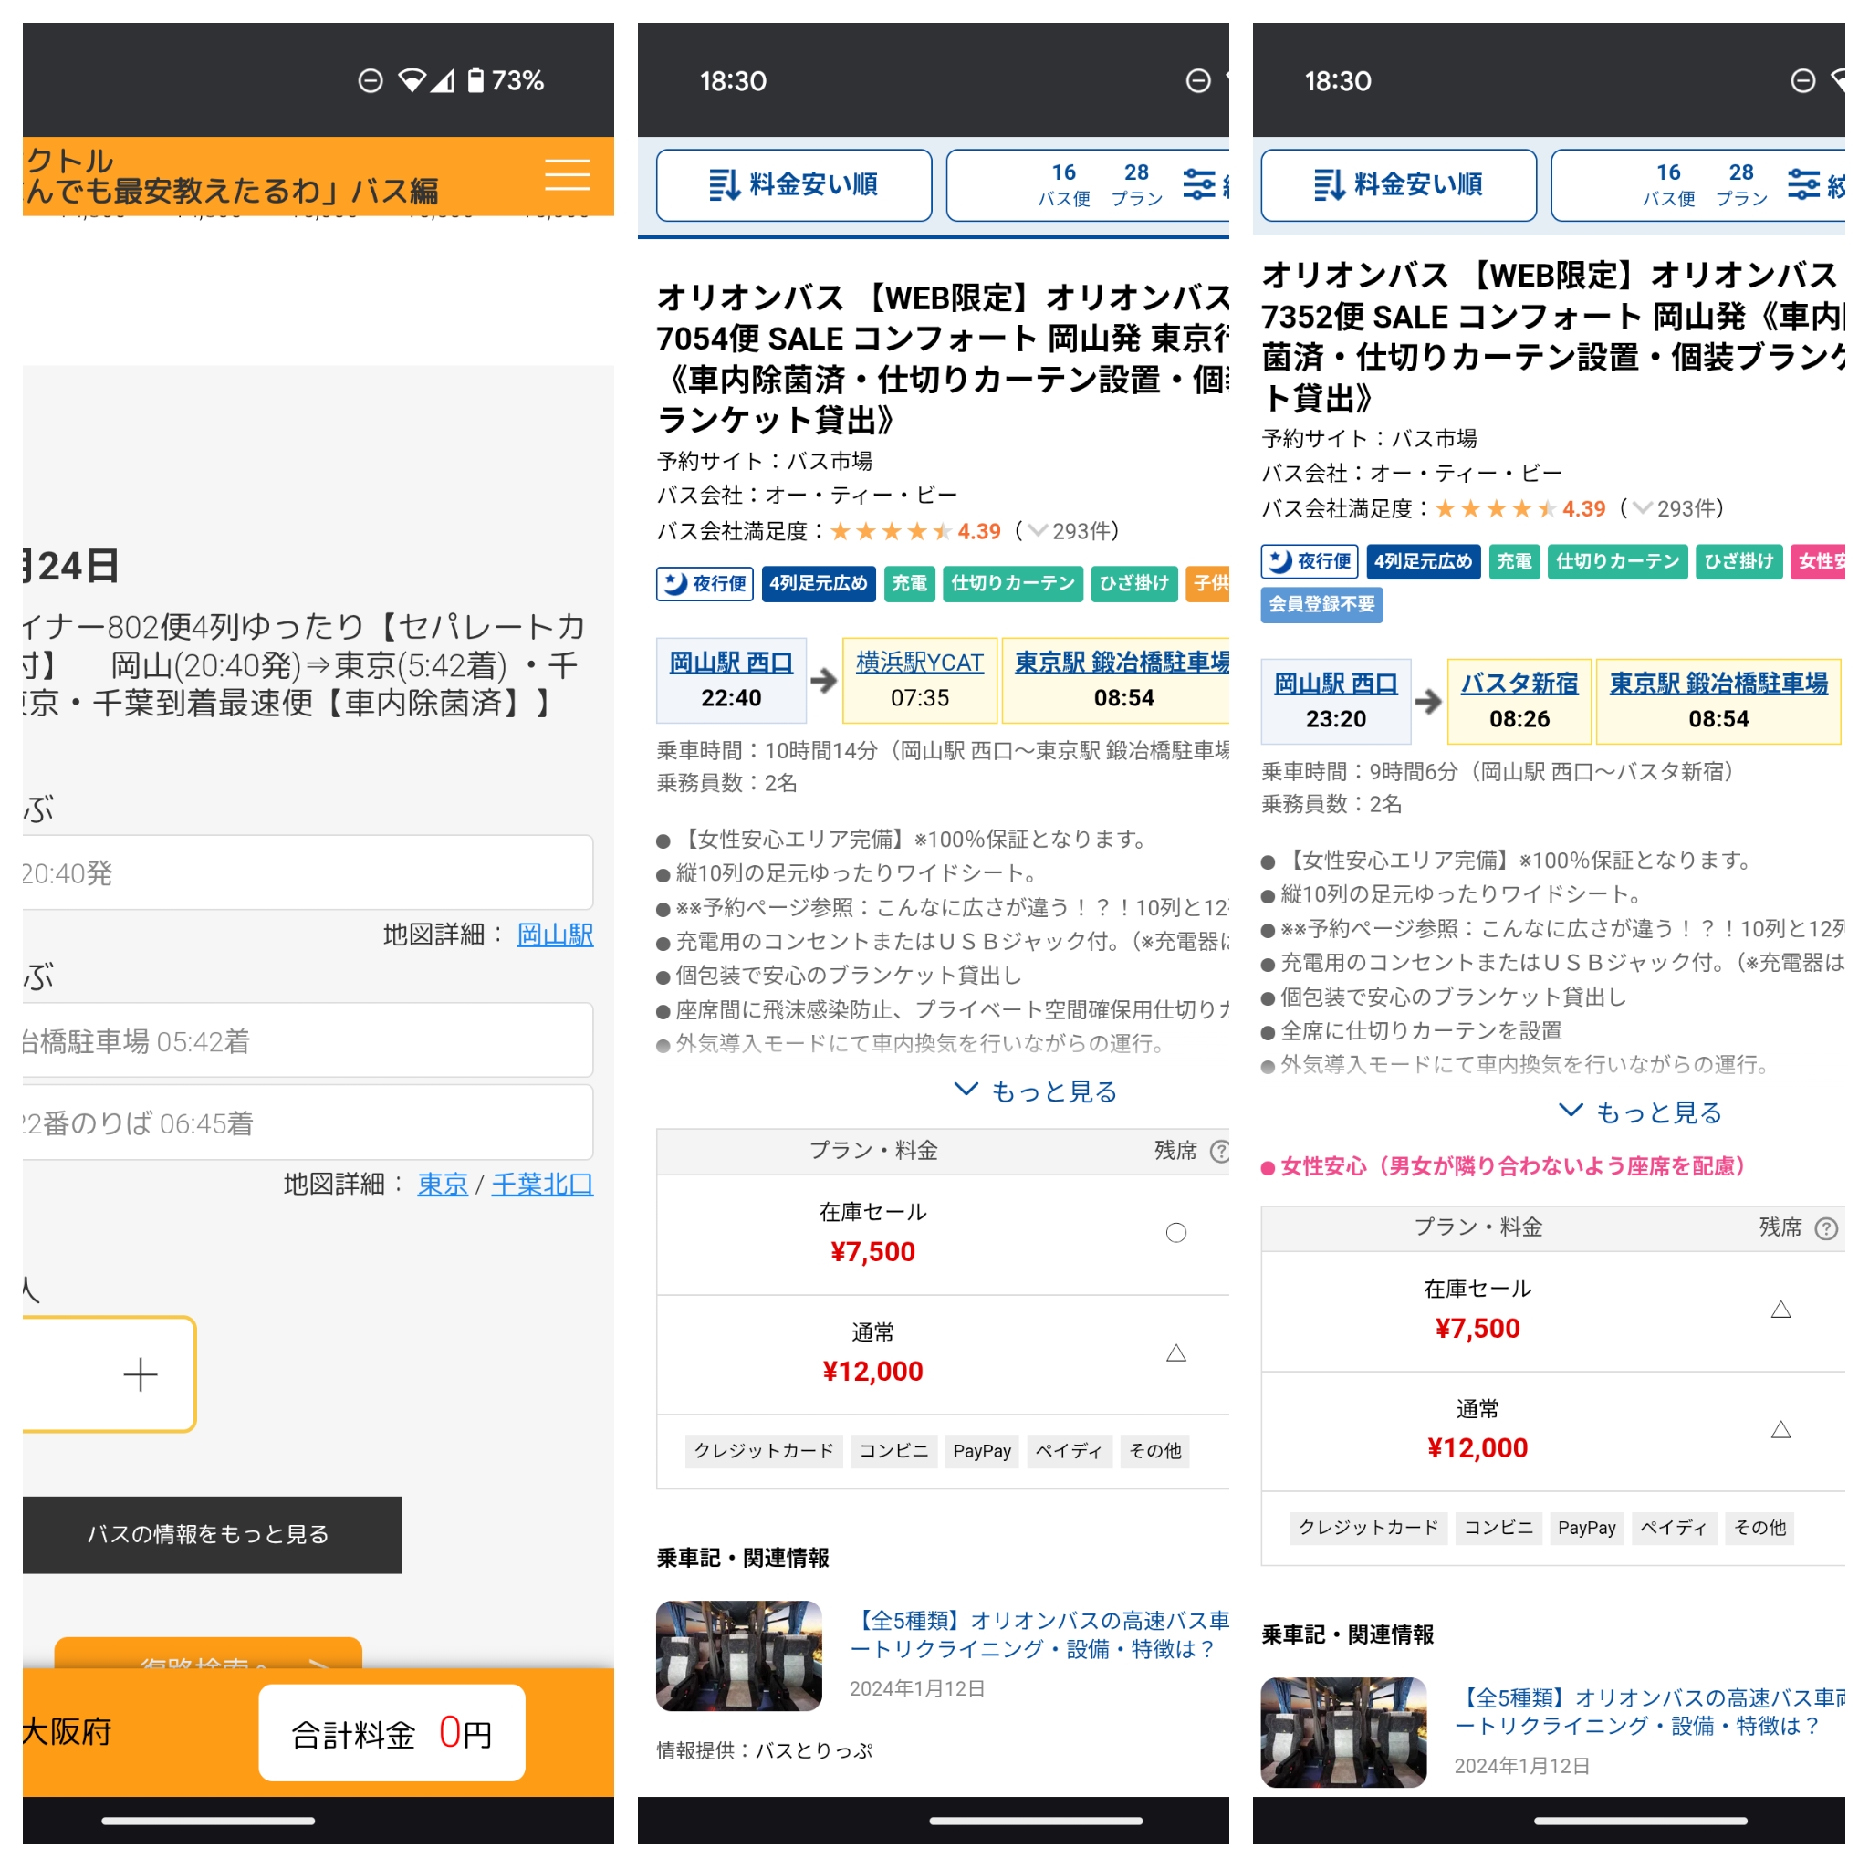Expand 293件 reviews chevron in middle screen

tap(1038, 531)
